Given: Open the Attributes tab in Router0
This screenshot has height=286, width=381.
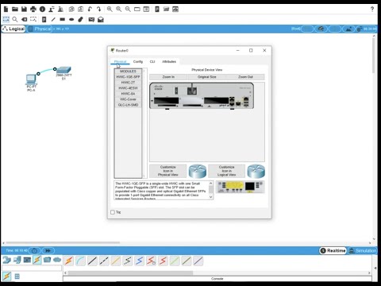Looking at the screenshot, I should (x=169, y=62).
